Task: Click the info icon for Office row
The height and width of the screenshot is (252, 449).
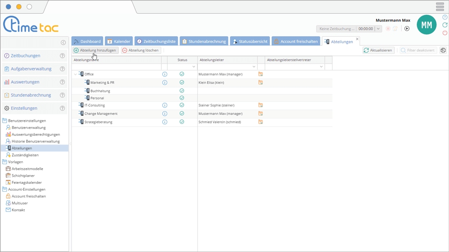Action: 164,74
